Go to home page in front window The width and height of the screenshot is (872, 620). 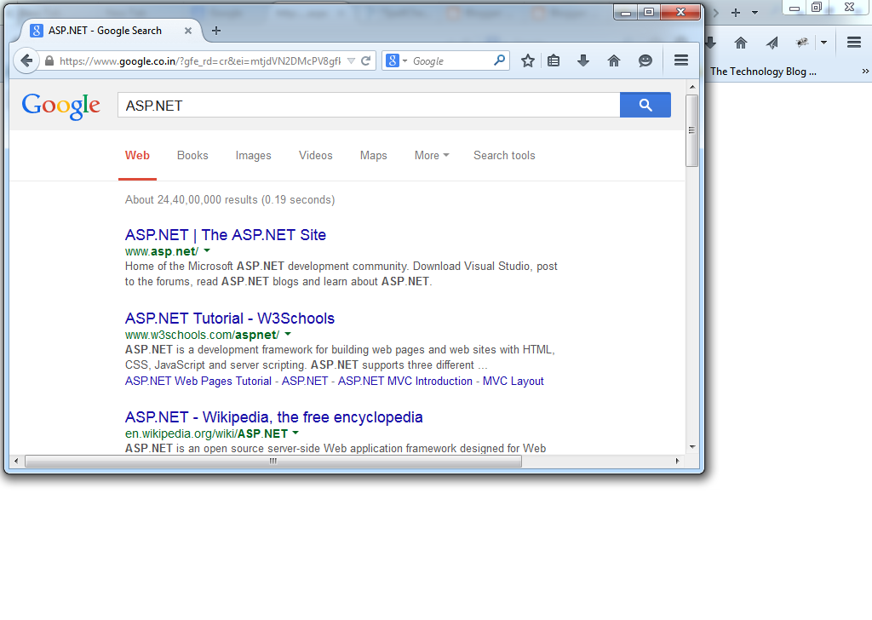pos(613,60)
